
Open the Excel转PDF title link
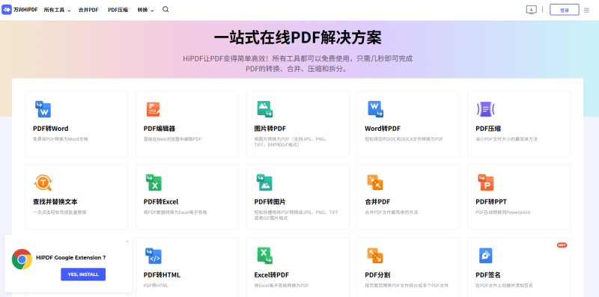tap(272, 275)
